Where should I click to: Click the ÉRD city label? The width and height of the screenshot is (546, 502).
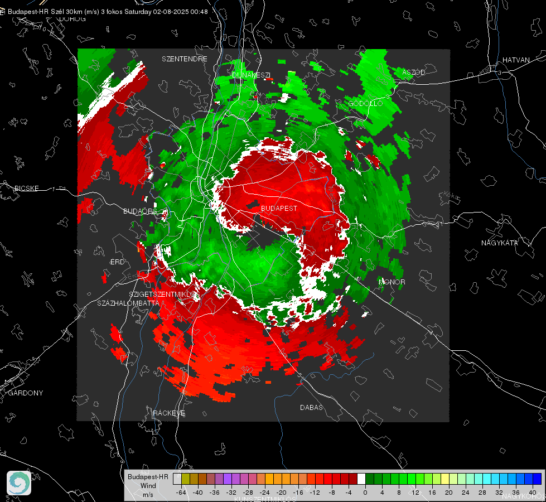117,262
